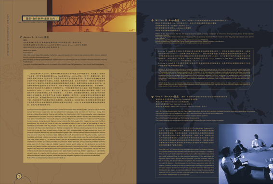The width and height of the screenshot is (273, 184).
Task: Open the William S. Kaye heading
Action: pyautogui.click(x=168, y=21)
